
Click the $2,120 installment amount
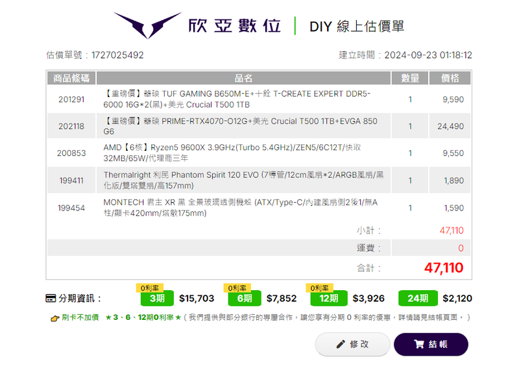pyautogui.click(x=457, y=299)
